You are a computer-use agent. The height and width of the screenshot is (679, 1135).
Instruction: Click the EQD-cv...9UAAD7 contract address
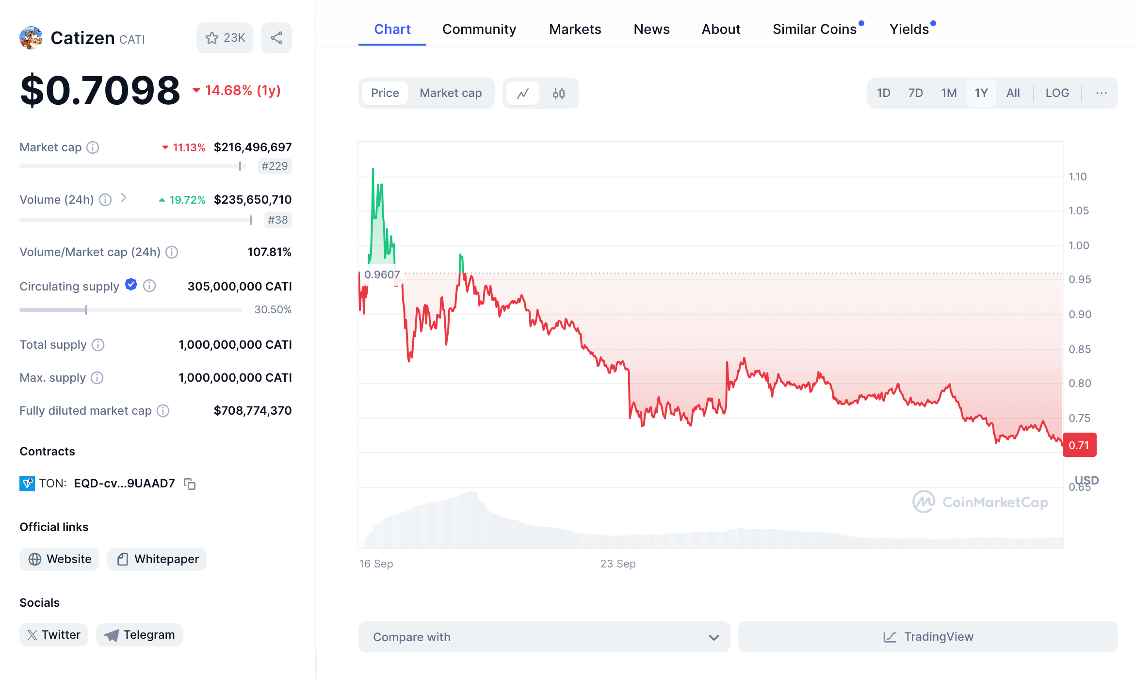(x=124, y=484)
